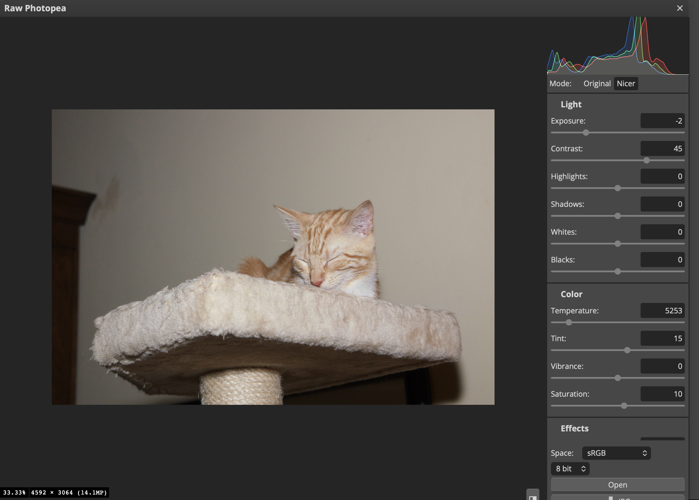
Task: Switch mode to Original
Action: coord(597,83)
